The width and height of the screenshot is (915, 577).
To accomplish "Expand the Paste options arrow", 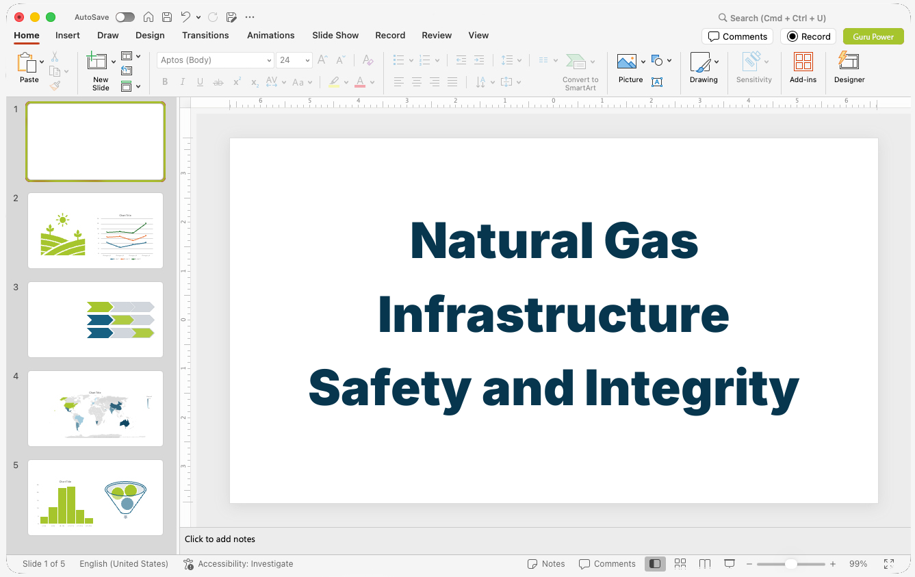I will pos(42,62).
